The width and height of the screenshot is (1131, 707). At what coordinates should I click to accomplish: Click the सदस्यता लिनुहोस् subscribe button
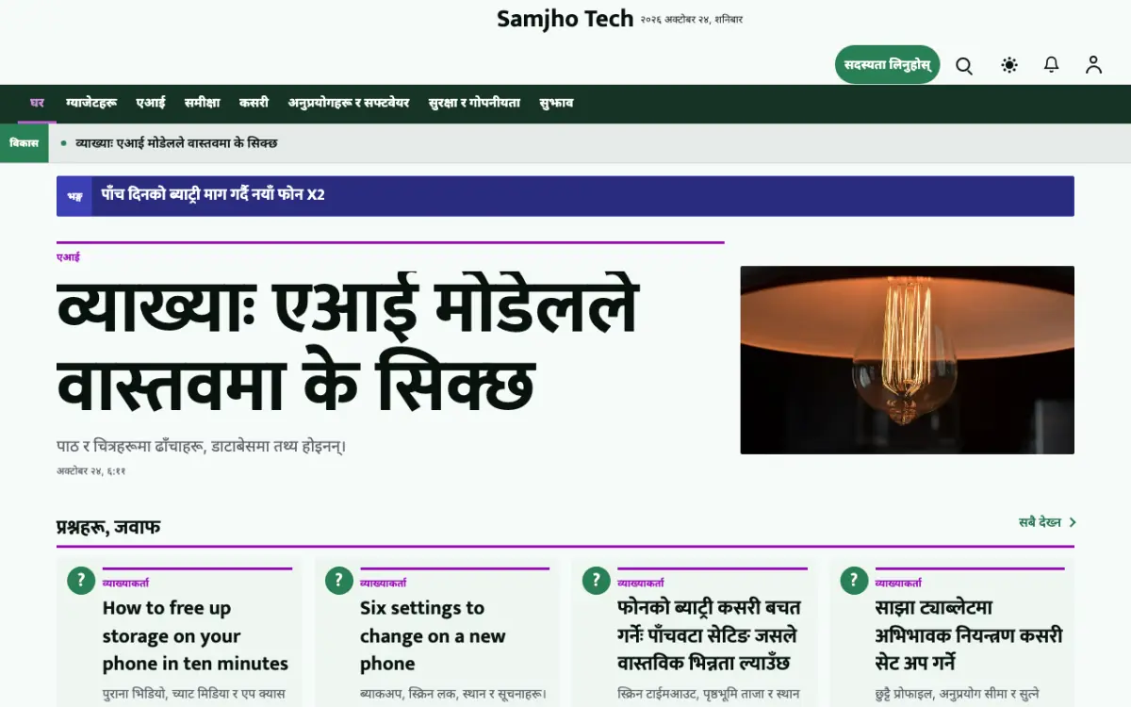887,65
